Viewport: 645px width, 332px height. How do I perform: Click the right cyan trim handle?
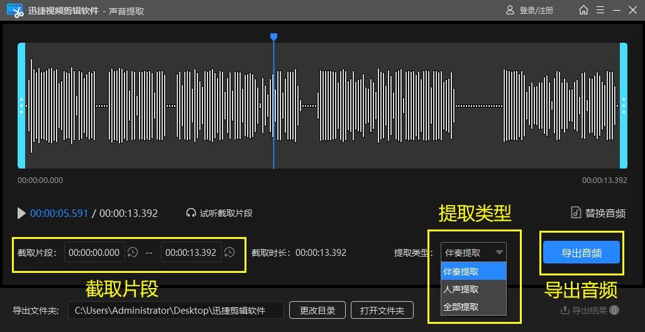pyautogui.click(x=624, y=106)
